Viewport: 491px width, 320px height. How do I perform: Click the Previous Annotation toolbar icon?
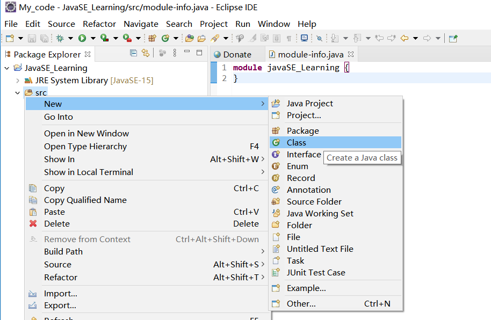click(357, 38)
